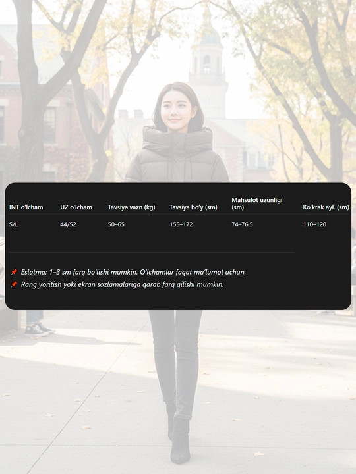Click the red pushpin beside the Eslatma note
This screenshot has width=356, height=474.
click(x=14, y=272)
